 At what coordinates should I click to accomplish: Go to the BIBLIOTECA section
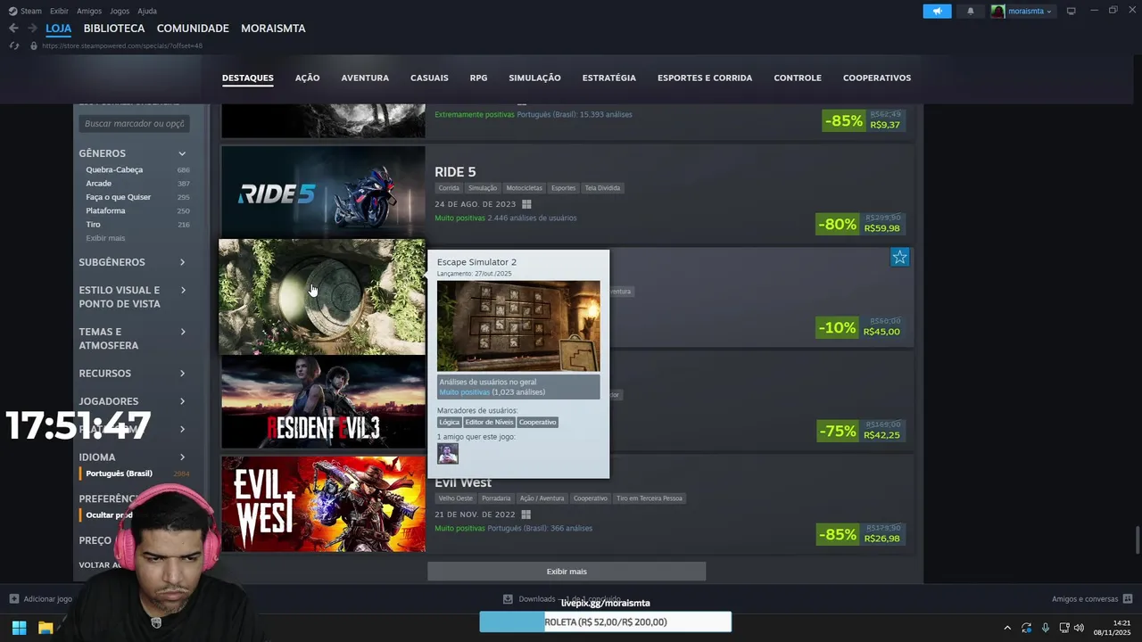(x=114, y=29)
